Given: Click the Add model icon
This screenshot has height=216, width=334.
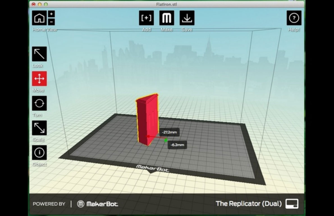Looking at the screenshot, I should pyautogui.click(x=146, y=18).
